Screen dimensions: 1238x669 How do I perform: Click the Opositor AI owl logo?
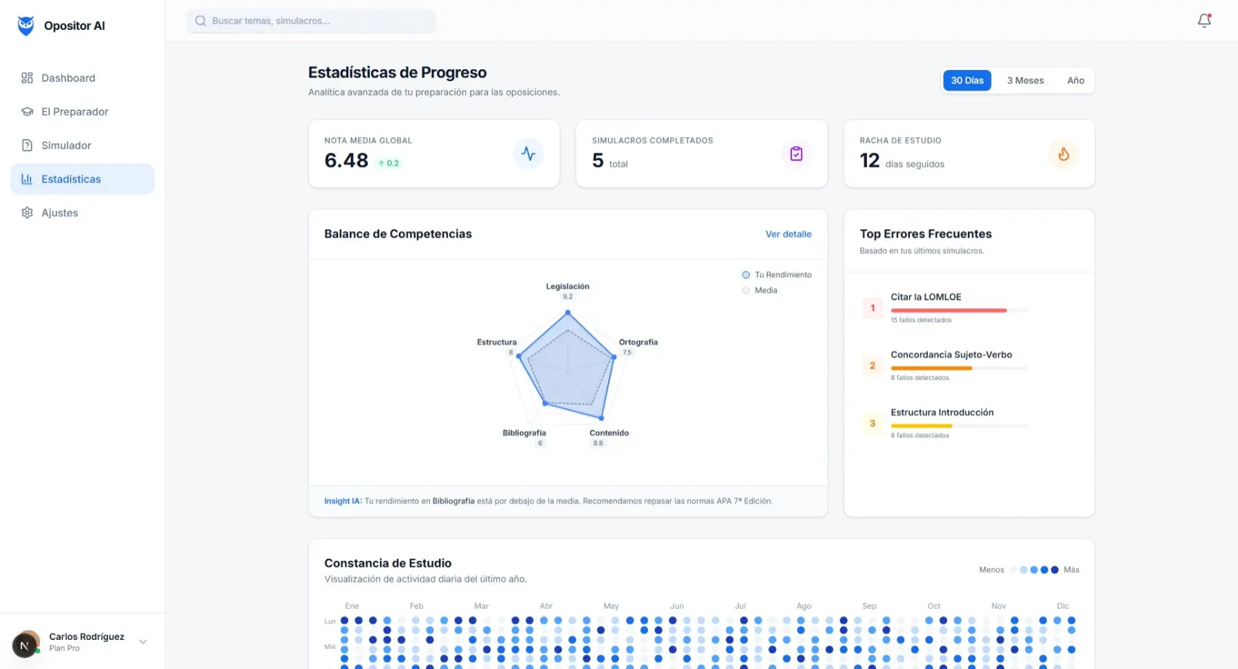click(x=26, y=26)
